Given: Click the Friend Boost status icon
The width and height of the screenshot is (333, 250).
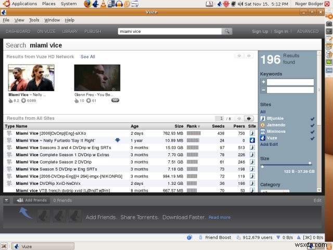Looking at the screenshot, I should [x=200, y=238].
